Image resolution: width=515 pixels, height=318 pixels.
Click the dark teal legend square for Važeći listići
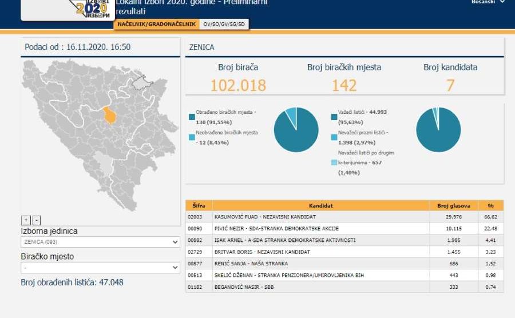tap(334, 117)
